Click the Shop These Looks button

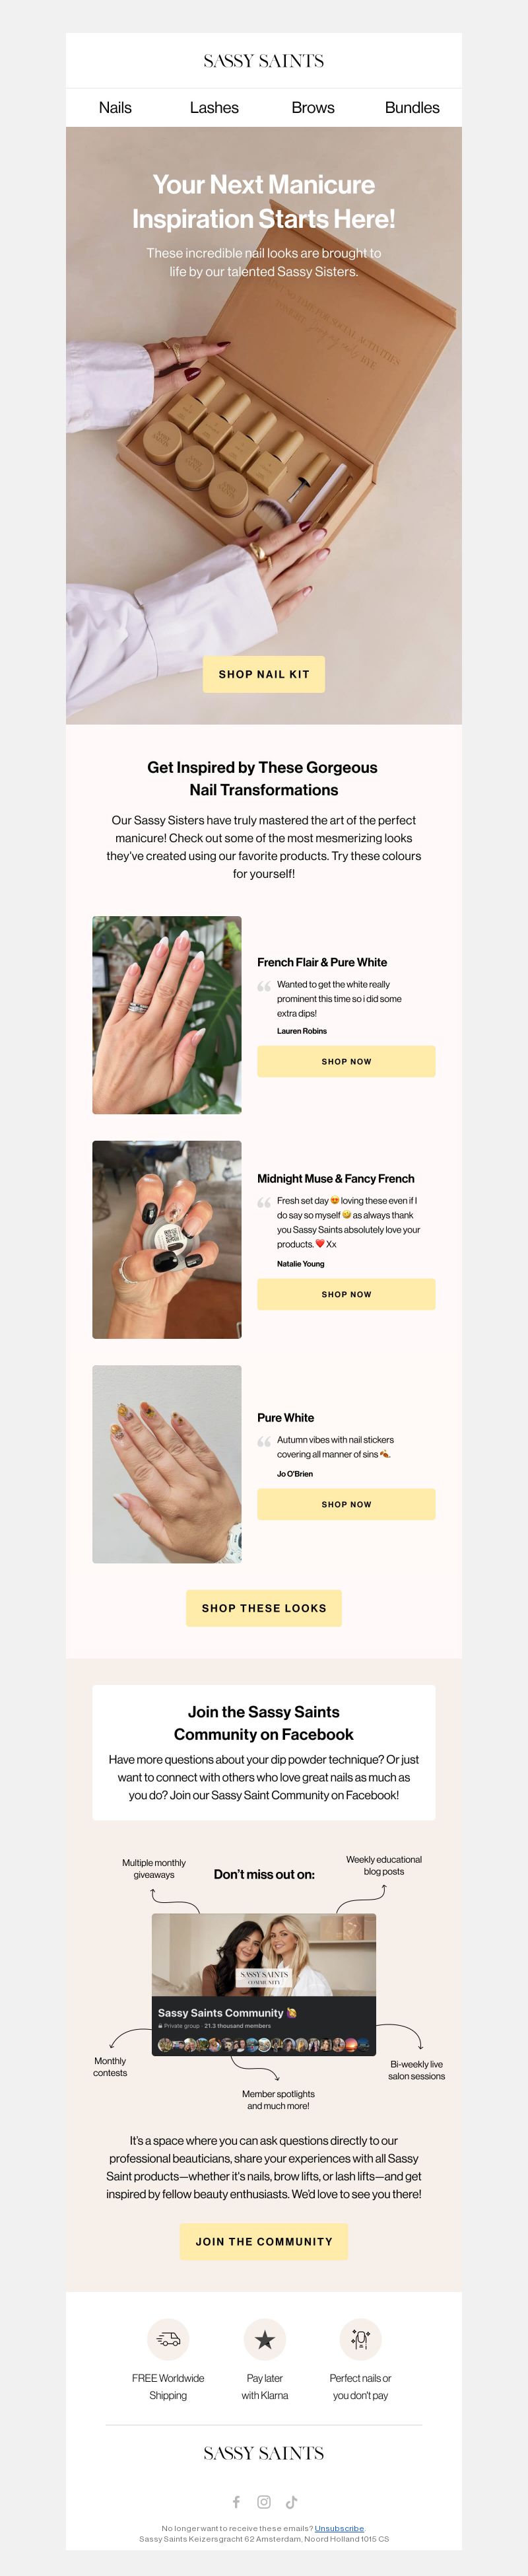pos(264,1608)
